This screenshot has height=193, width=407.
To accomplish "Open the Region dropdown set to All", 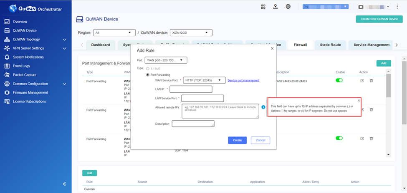I will [x=114, y=33].
